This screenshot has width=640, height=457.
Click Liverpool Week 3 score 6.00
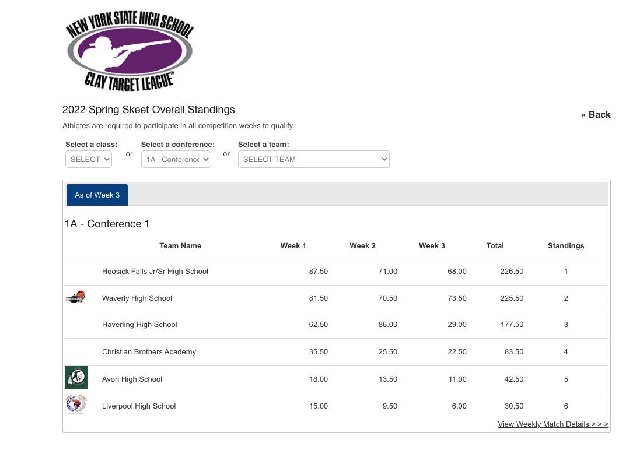[x=459, y=406]
